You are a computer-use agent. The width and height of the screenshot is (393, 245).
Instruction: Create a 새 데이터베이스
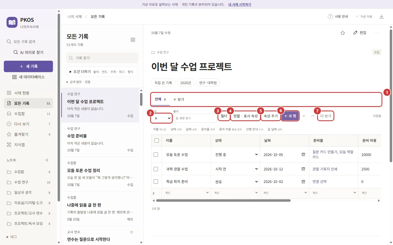pos(28,77)
